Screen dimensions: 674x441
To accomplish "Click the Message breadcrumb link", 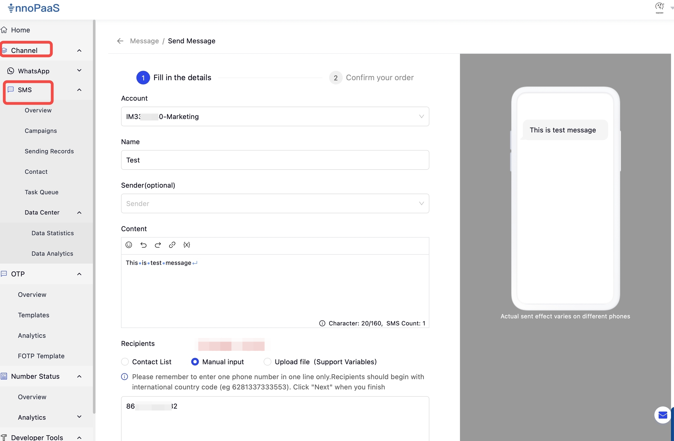I will click(144, 41).
